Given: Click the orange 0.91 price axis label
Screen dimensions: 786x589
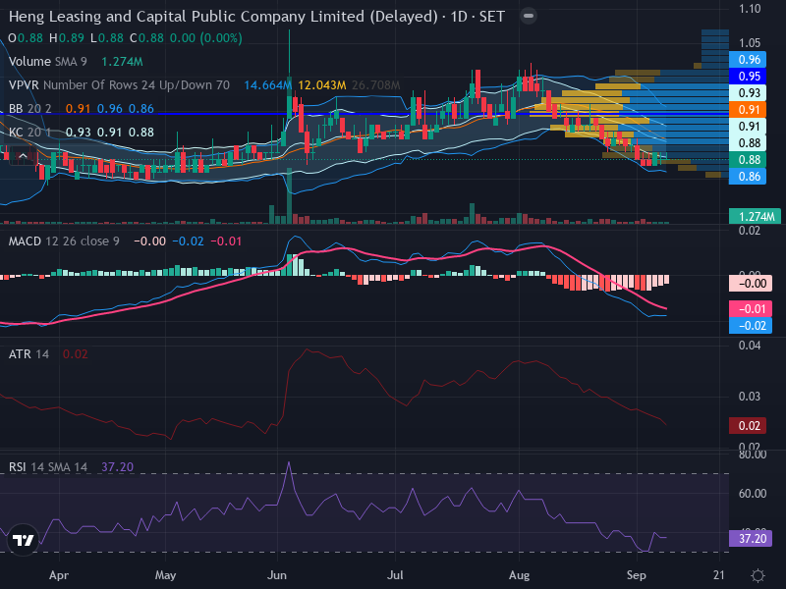Looking at the screenshot, I should [x=748, y=109].
